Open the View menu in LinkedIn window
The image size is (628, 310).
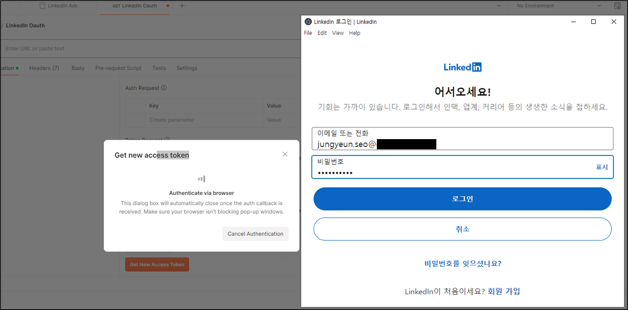click(338, 33)
